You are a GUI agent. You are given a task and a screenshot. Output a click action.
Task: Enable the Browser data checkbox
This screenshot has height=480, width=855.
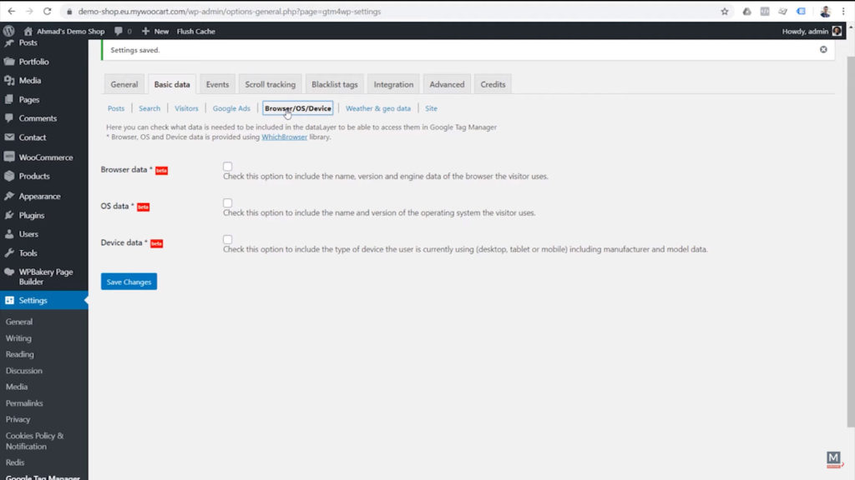click(227, 167)
